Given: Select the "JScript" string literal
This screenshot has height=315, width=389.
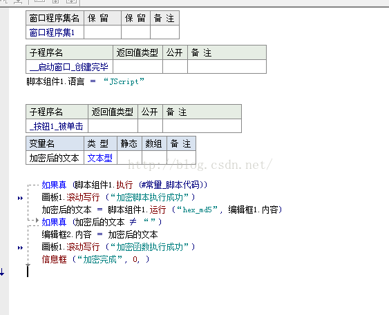Looking at the screenshot, I should click(124, 81).
